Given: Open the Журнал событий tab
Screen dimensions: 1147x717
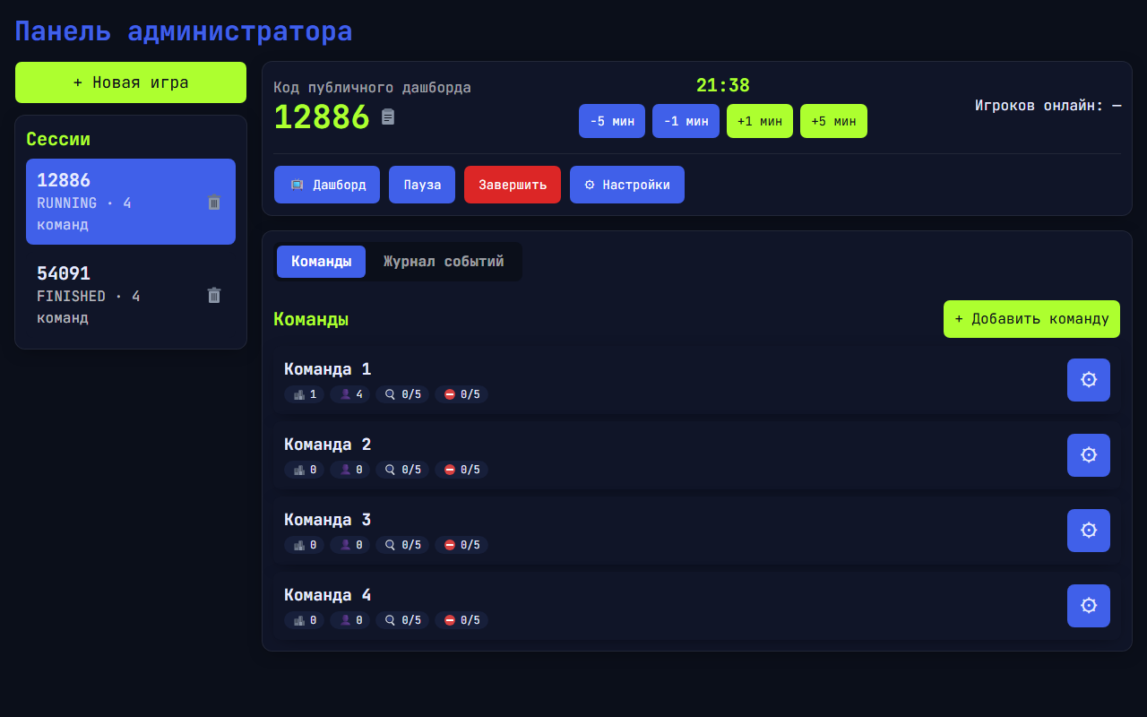Looking at the screenshot, I should tap(444, 262).
